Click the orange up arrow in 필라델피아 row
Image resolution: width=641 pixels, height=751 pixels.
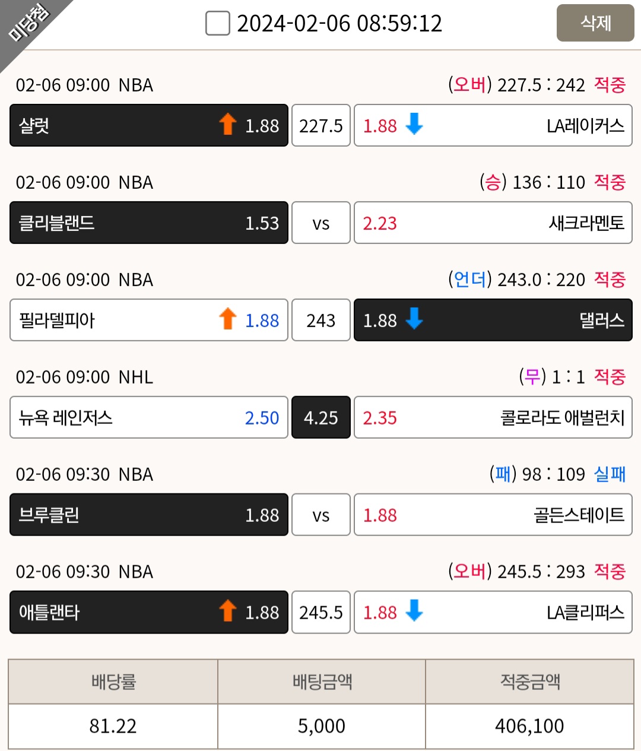click(x=227, y=319)
